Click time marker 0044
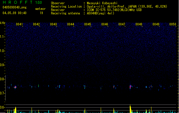Viewport: 179px width, 113px height. tap(71, 24)
